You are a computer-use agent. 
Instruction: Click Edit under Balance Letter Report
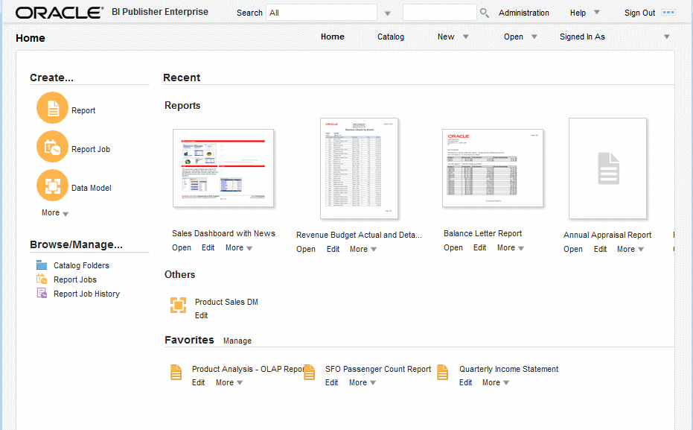480,247
